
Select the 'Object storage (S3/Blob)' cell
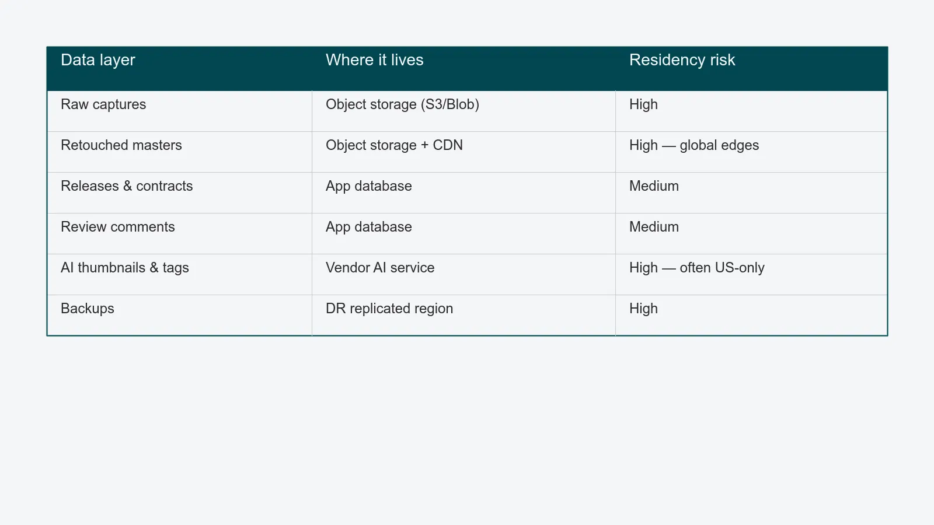pyautogui.click(x=463, y=111)
